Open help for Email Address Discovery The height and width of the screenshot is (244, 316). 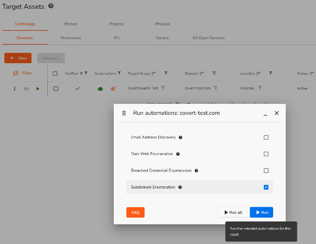pyautogui.click(x=180, y=137)
